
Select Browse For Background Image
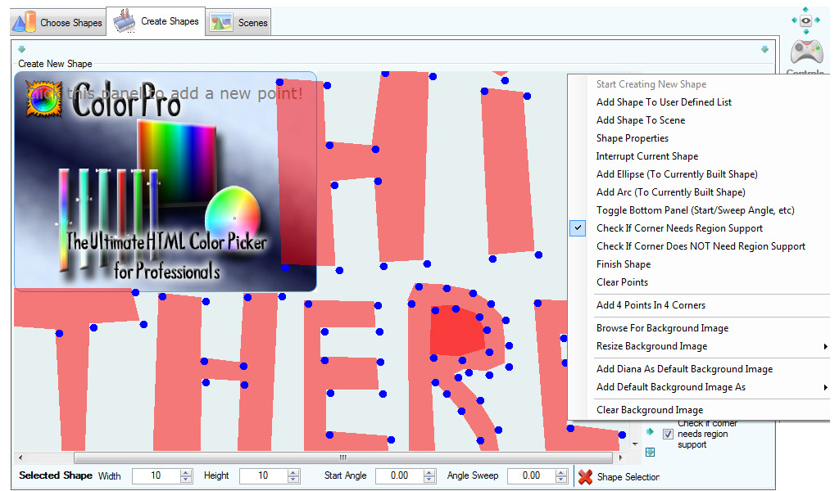coord(662,328)
